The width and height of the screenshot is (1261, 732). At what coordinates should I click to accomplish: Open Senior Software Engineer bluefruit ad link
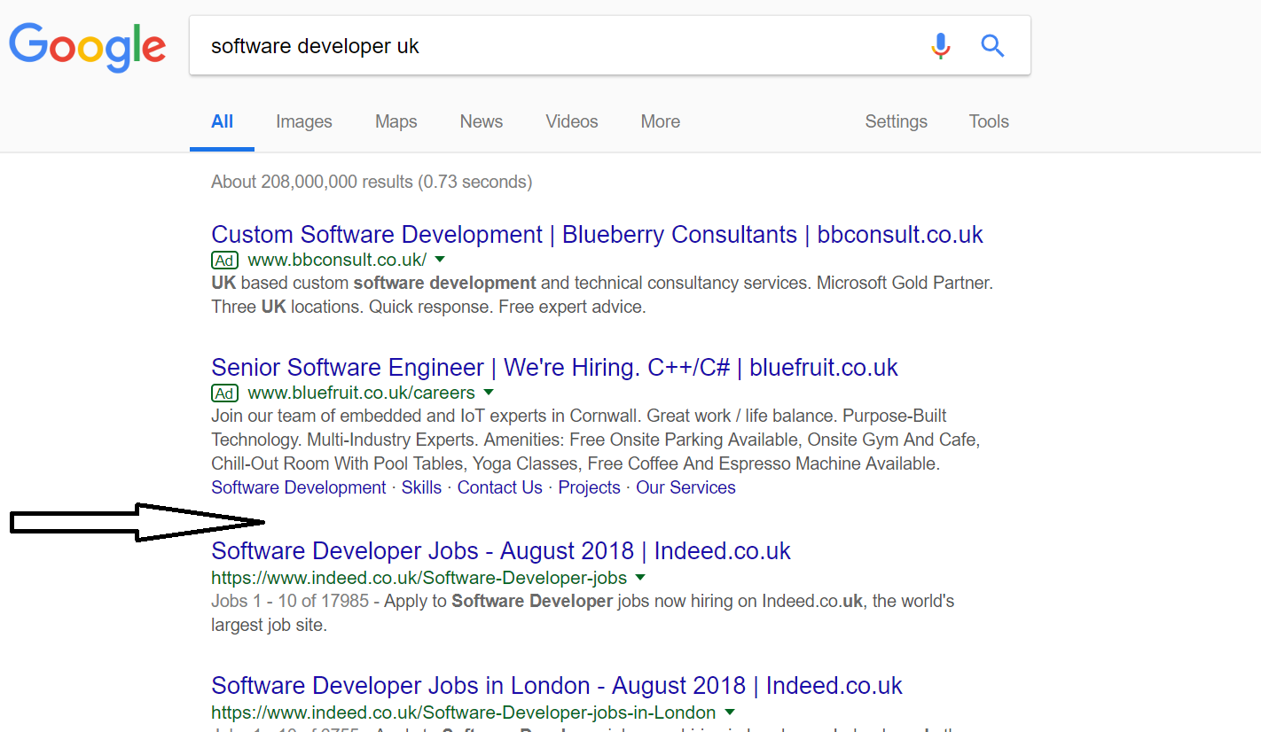(554, 368)
